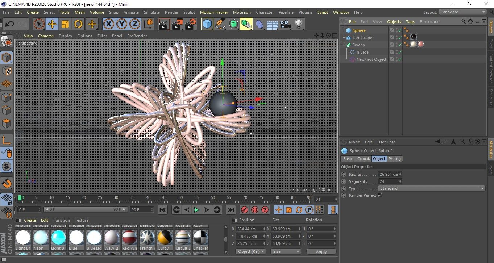Open the sphere Type dropdown
Viewport: 494px width, 263px height.
(x=431, y=188)
